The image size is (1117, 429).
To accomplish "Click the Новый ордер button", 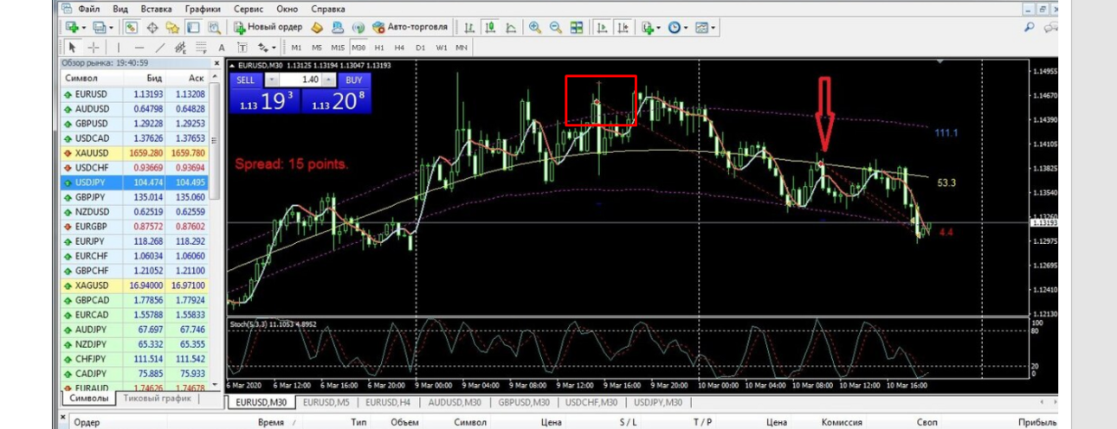I will 267,28.
